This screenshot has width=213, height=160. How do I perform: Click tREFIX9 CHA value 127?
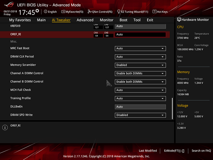98,27
